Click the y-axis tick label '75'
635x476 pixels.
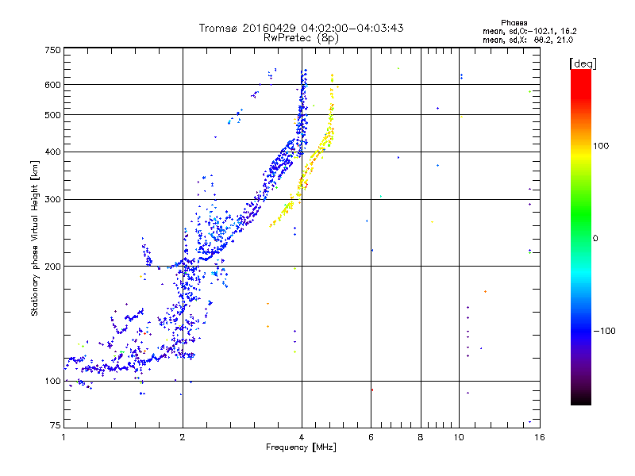56,425
